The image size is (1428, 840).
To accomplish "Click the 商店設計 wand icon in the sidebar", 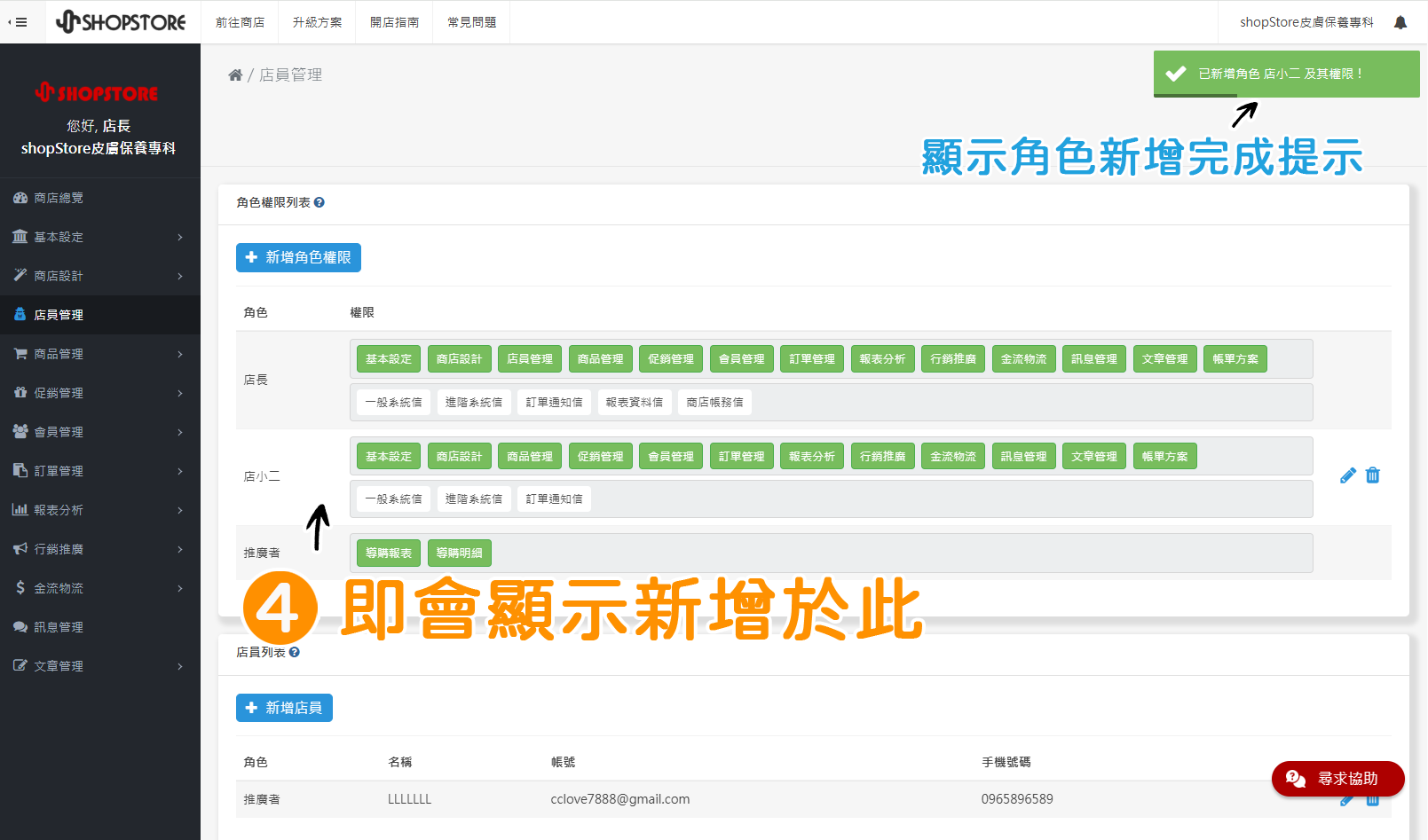I will [x=20, y=276].
